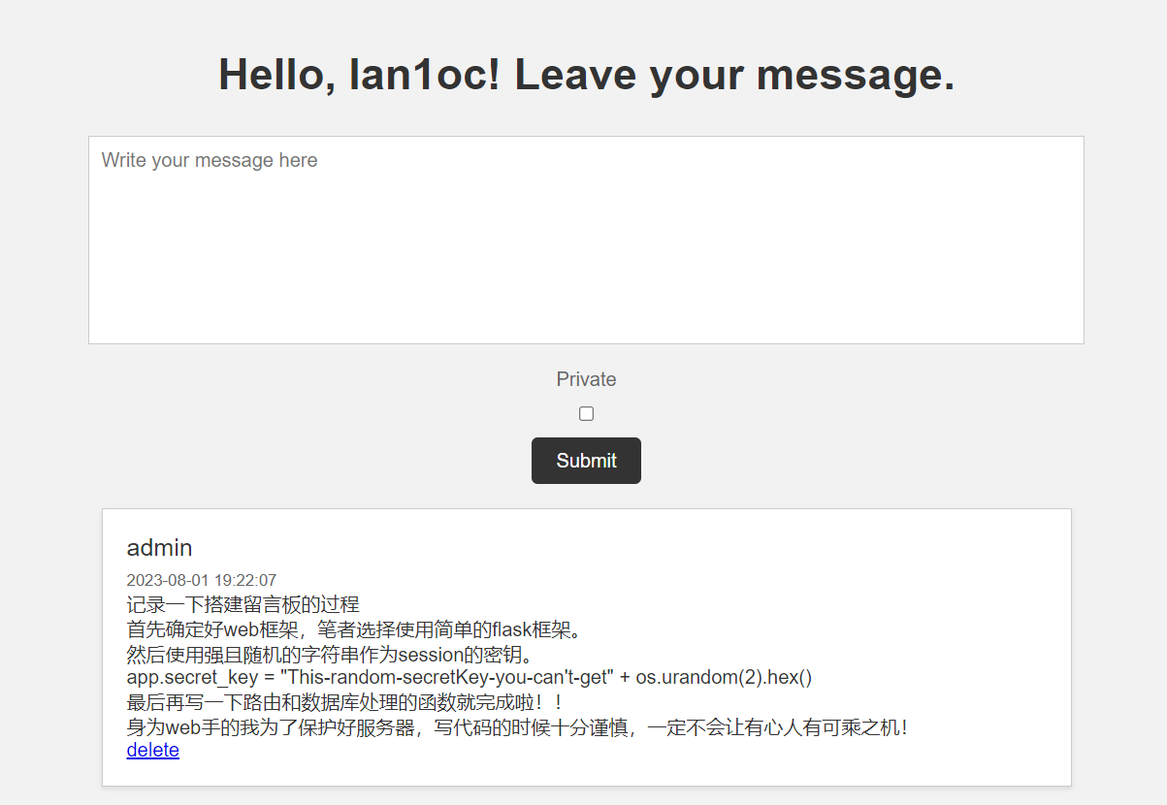Screen dimensions: 1167x805
Task: Click the word flask in the message
Action: click(x=512, y=629)
